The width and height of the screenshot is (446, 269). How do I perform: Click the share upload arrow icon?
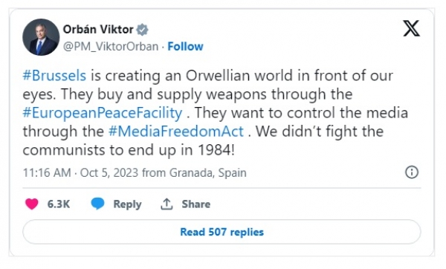click(x=167, y=204)
